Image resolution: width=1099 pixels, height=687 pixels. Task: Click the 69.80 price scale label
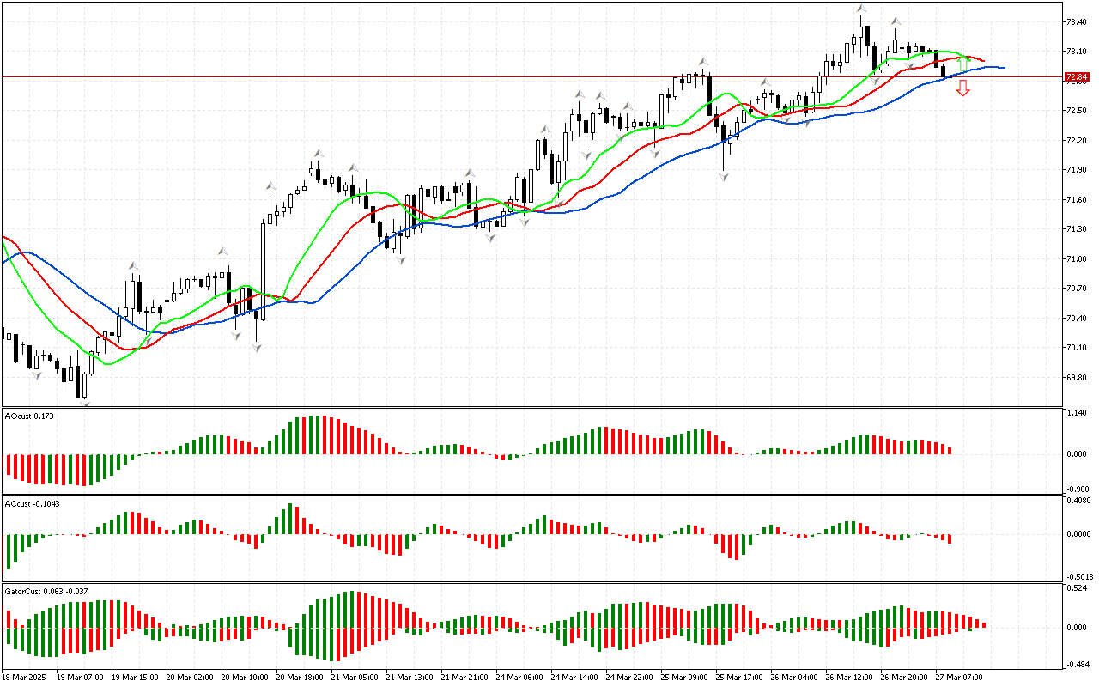1076,378
